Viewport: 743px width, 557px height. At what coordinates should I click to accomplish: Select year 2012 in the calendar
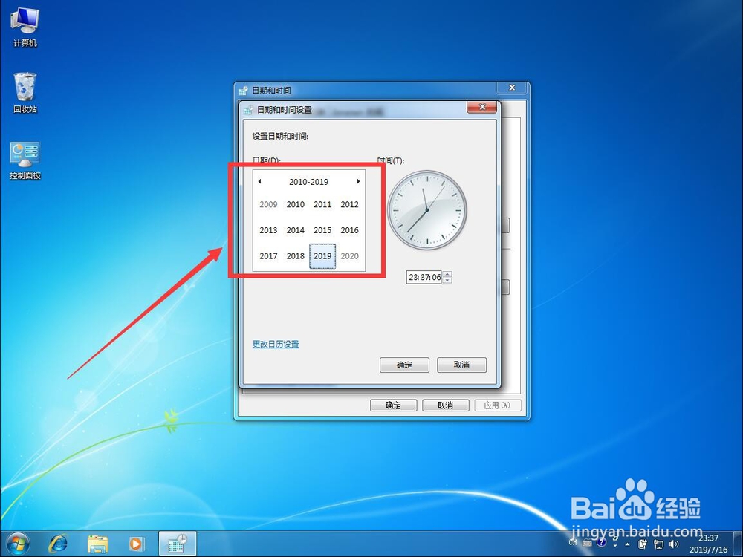[x=349, y=205]
